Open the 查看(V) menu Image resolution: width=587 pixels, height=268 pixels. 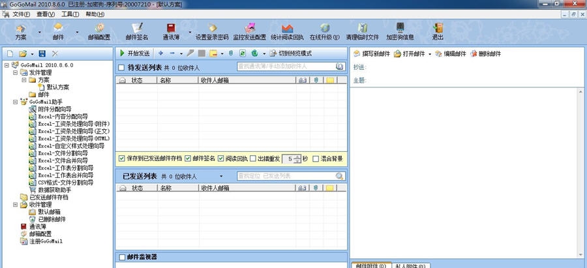[45, 14]
